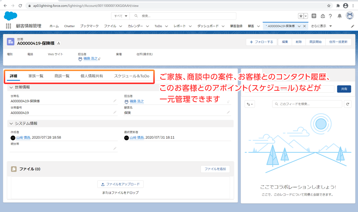Screen dimensions: 358x212
Task: Click the pencil icon to edit navigation
Action: point(353,26)
